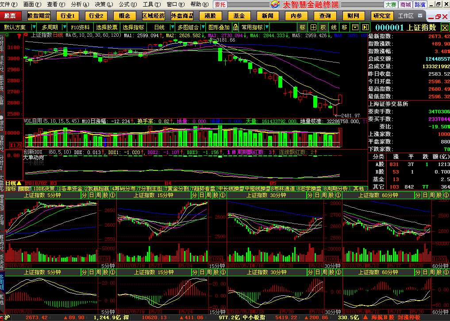Image resolution: width=450 pixels, height=321 pixels.
Task: Click the F10资料 button
Action: [x=80, y=27]
